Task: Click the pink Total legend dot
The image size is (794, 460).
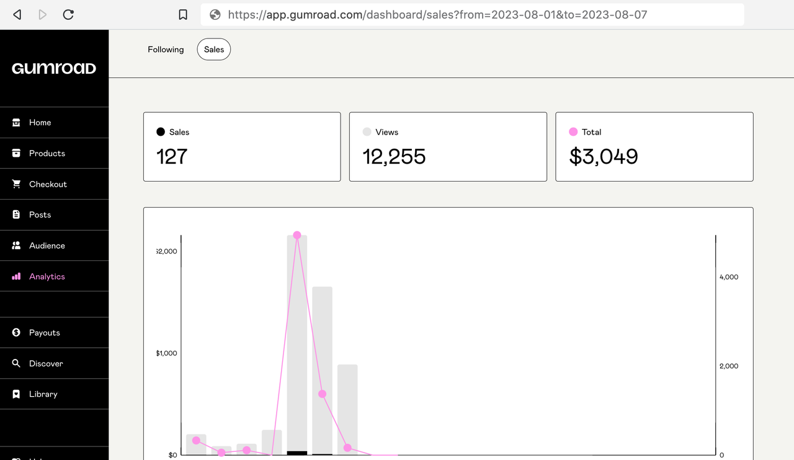Action: coord(573,132)
